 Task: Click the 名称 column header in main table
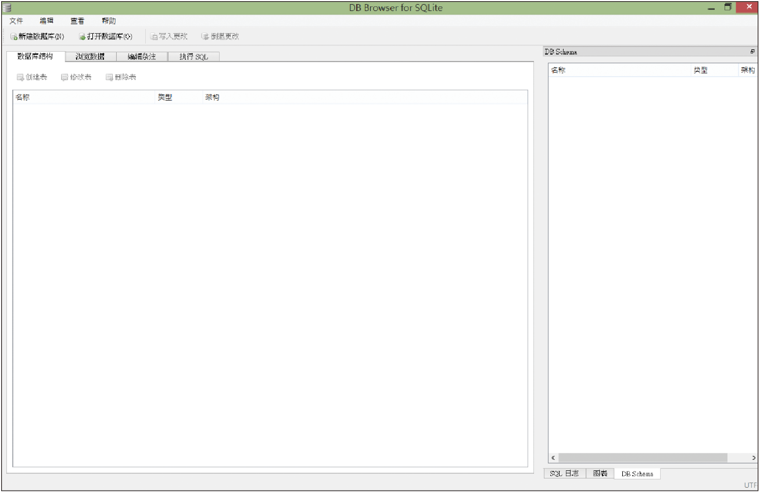pos(84,97)
